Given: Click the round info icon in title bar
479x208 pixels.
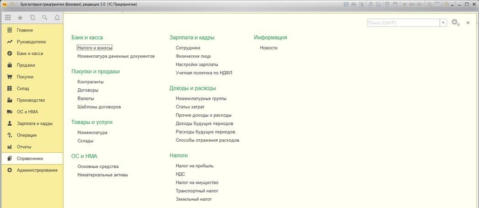Looking at the screenshot, I should [x=446, y=5].
